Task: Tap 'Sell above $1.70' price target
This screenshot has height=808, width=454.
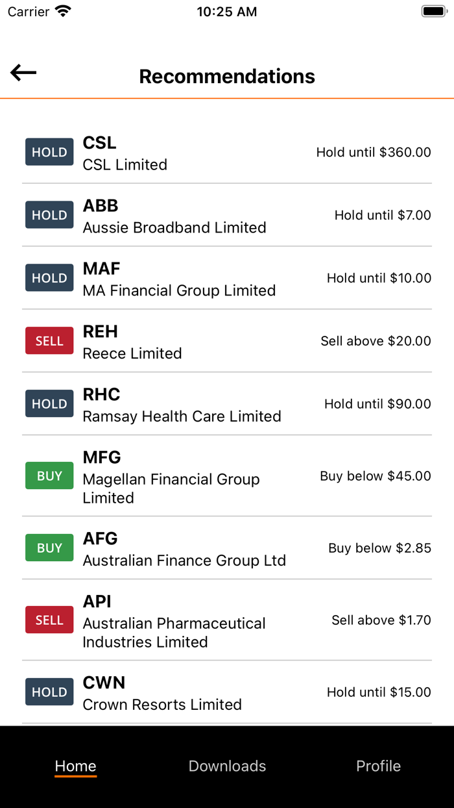Action: [x=381, y=620]
